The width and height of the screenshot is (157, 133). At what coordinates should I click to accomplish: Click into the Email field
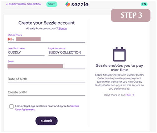click(47, 66)
